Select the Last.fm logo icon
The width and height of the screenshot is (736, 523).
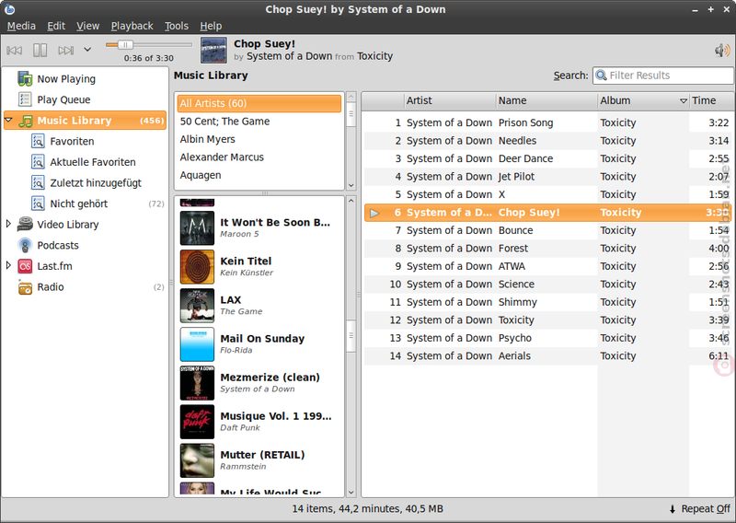[25, 266]
